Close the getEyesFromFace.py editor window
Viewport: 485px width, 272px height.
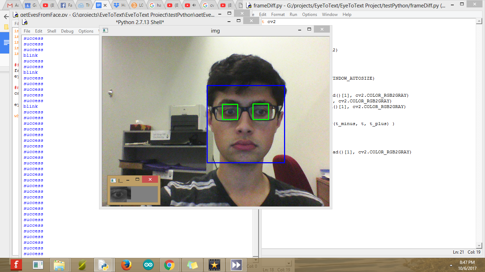[242, 13]
